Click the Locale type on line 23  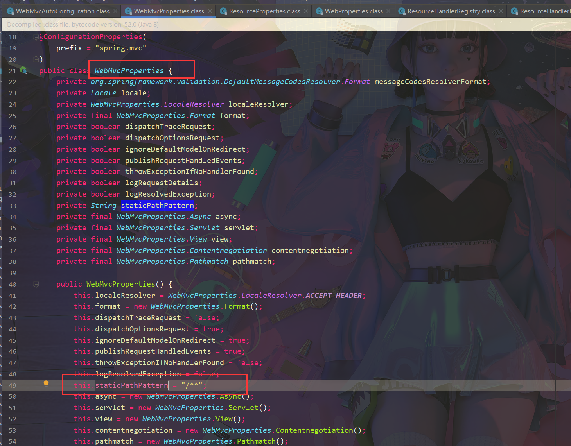pyautogui.click(x=104, y=93)
